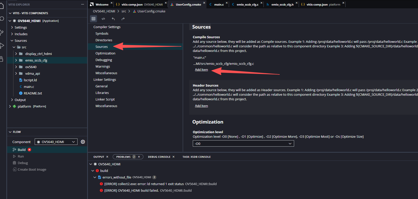The width and height of the screenshot is (418, 199).
Task: Switch to source code view icon
Action: (x=103, y=19)
